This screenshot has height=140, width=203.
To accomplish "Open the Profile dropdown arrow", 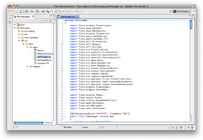I will click(x=39, y=12).
